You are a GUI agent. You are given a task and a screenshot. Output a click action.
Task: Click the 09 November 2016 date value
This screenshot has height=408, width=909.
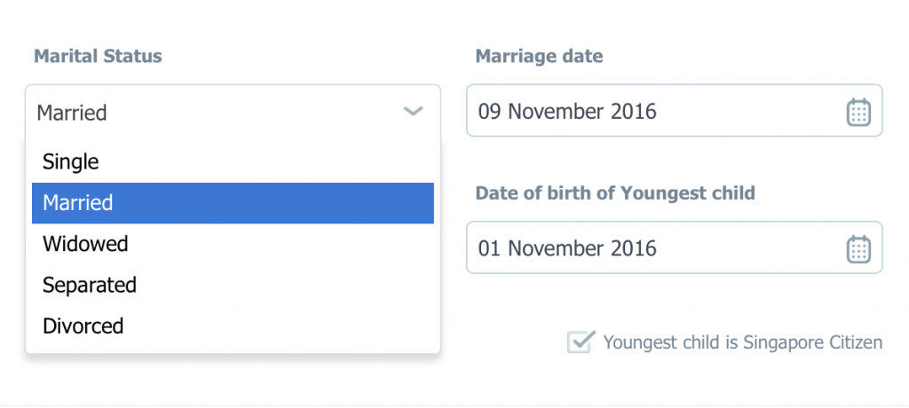(x=567, y=112)
